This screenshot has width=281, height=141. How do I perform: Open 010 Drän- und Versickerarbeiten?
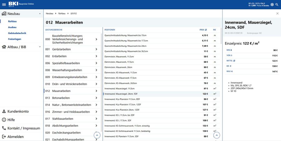[x=72, y=84]
